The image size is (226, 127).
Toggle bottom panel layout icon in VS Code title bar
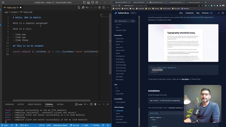click(88, 2)
